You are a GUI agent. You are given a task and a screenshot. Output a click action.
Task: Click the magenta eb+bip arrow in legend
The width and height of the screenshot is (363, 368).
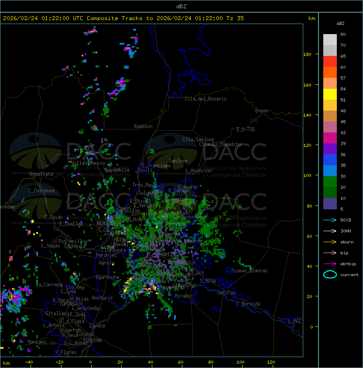330,264
